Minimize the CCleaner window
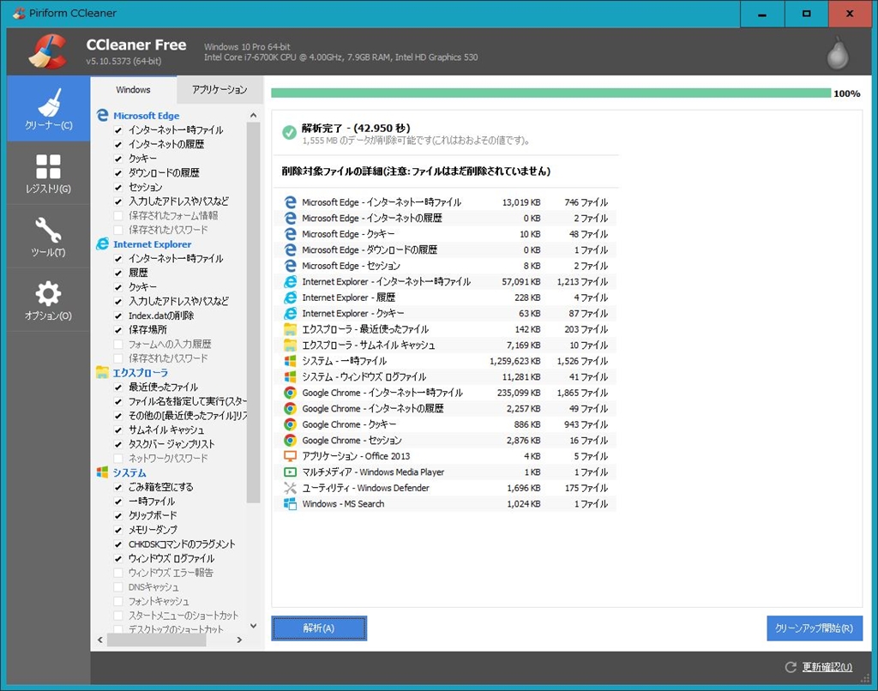 [762, 14]
